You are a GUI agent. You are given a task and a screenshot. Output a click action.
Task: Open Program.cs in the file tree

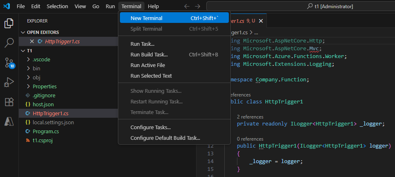point(45,131)
